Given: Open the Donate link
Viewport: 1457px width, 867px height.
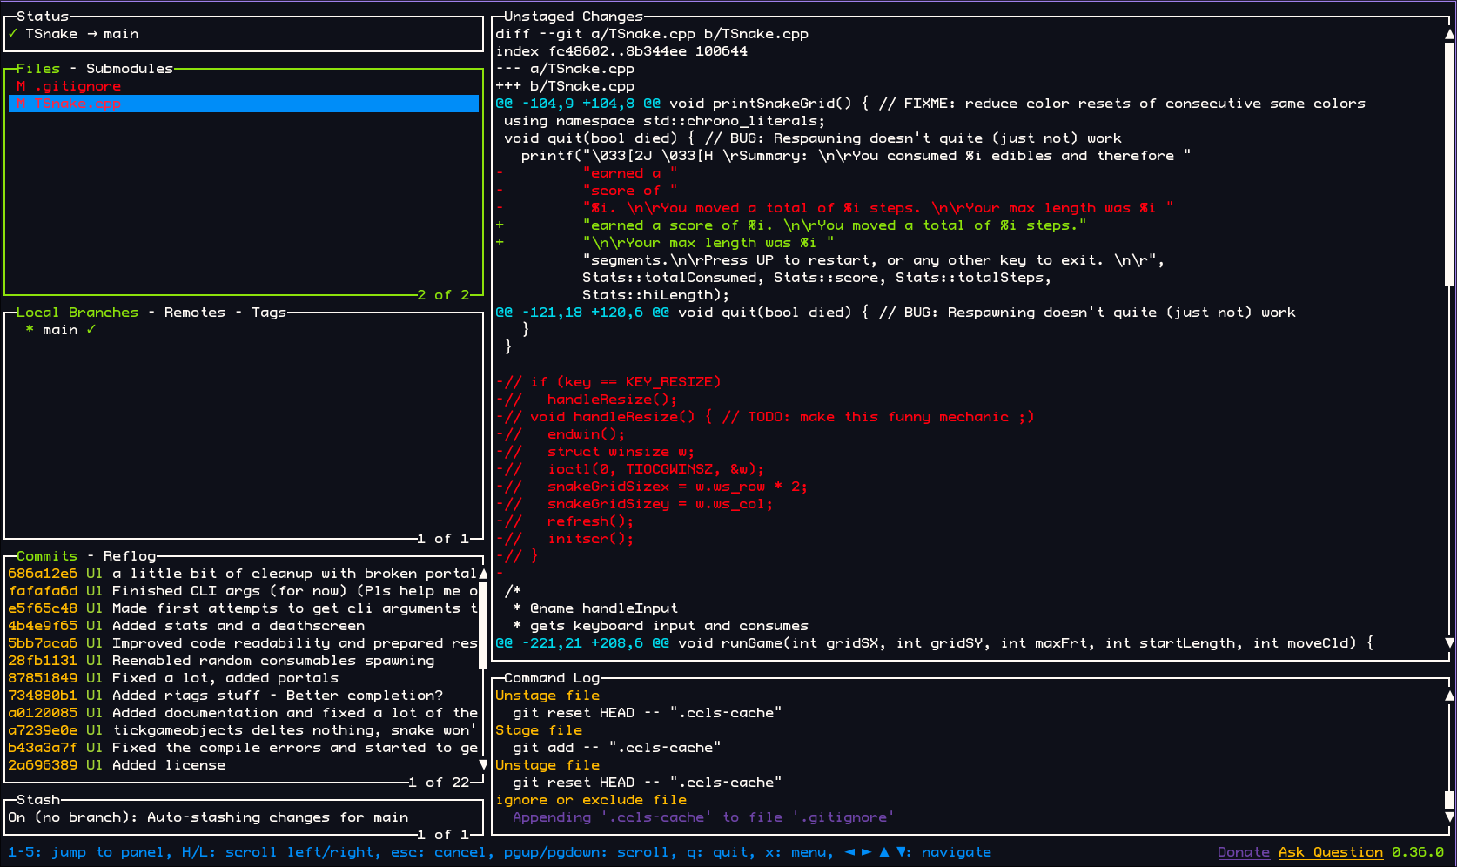Looking at the screenshot, I should tap(1244, 852).
